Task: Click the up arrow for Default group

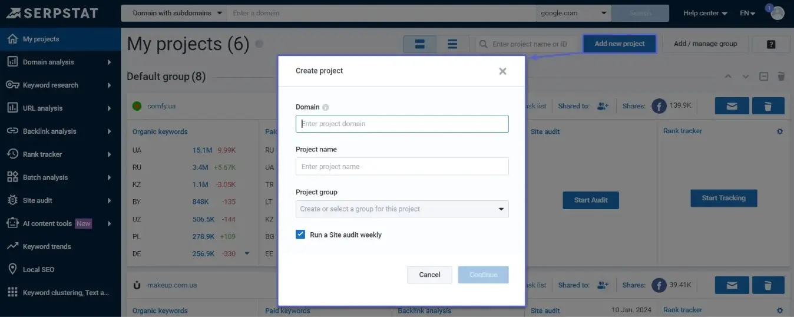Action: [x=728, y=77]
